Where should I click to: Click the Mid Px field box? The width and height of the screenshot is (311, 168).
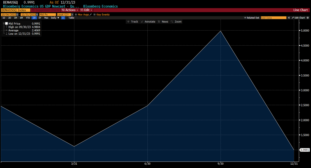point(47,15)
